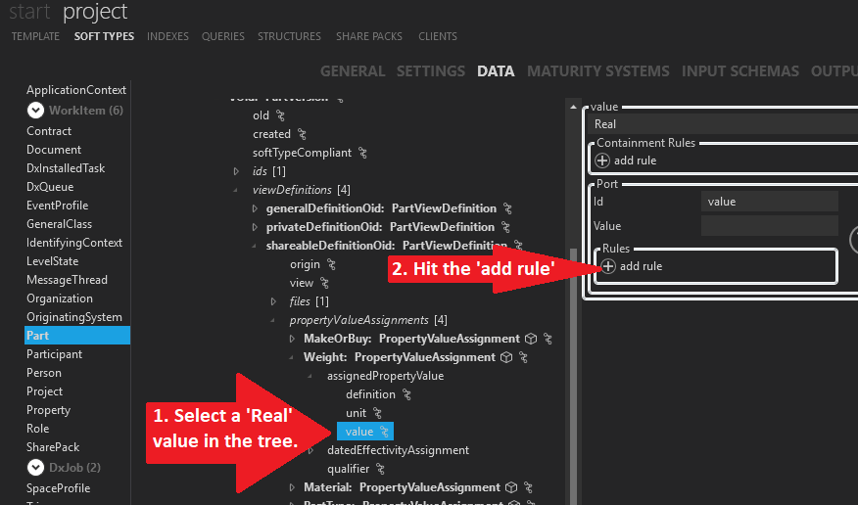Click the link icon beside softTypeCompliant
Image resolution: width=858 pixels, height=505 pixels.
coord(362,153)
